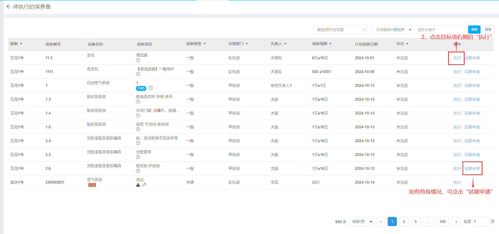Click the 搜索 button
The width and height of the screenshot is (499, 234).
click(x=474, y=30)
